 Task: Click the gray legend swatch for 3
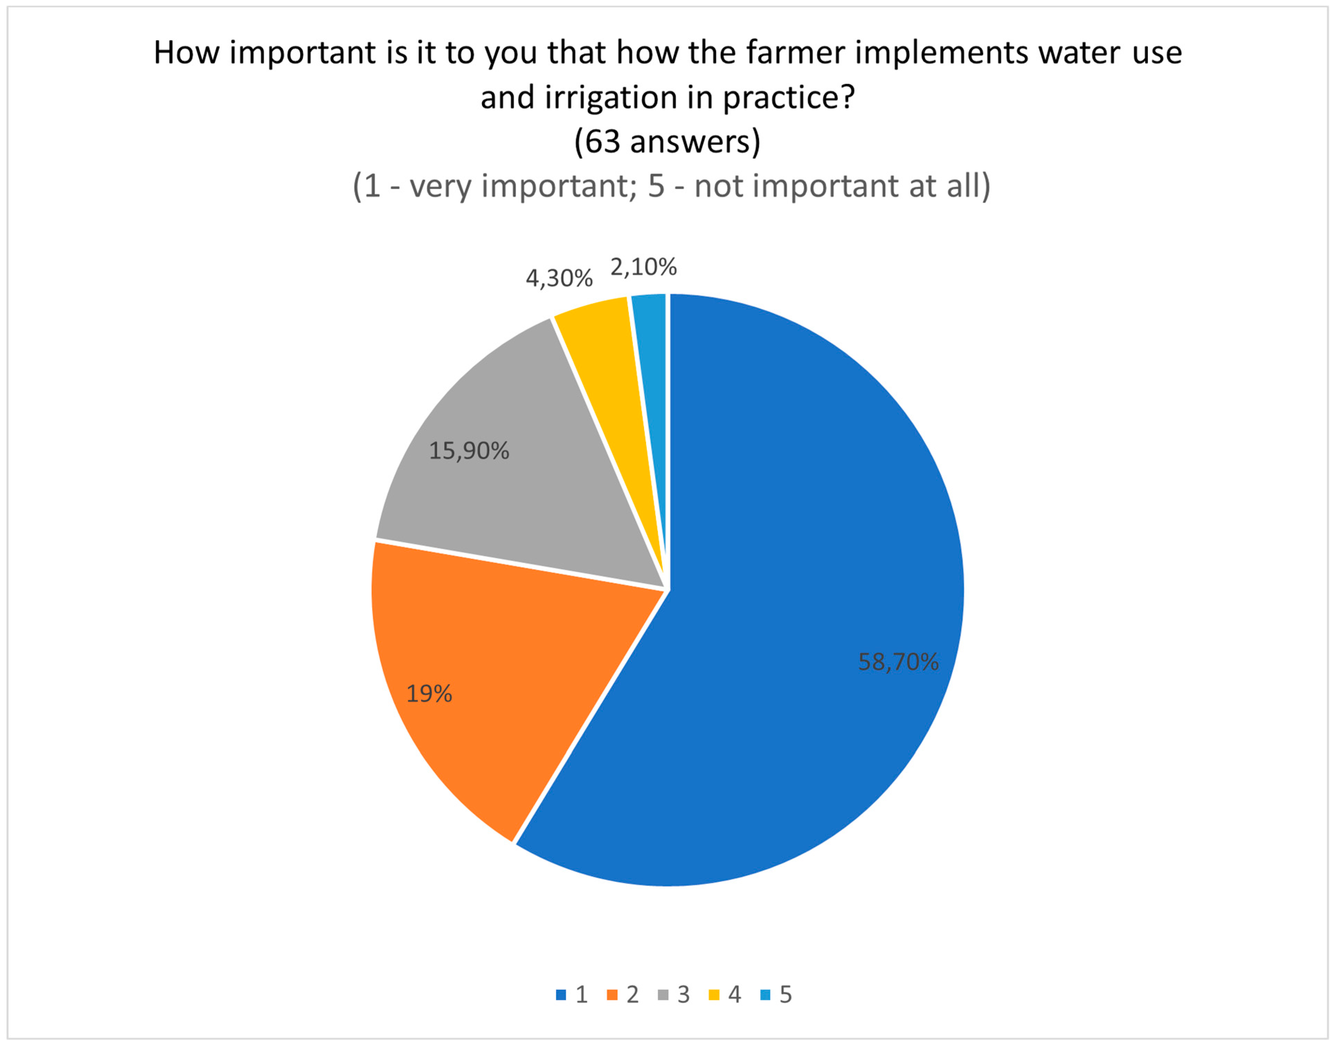pos(662,995)
